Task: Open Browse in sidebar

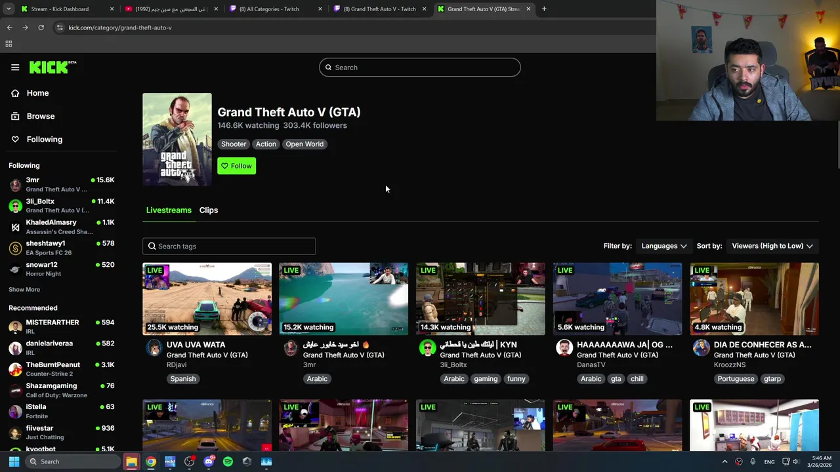Action: click(x=40, y=116)
